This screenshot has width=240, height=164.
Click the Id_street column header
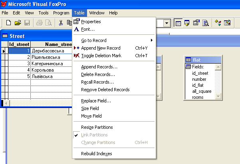click(19, 44)
